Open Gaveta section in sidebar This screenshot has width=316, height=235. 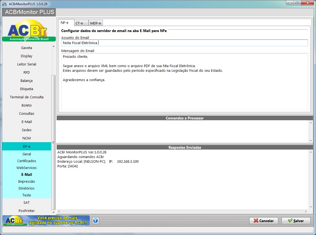tap(27, 48)
